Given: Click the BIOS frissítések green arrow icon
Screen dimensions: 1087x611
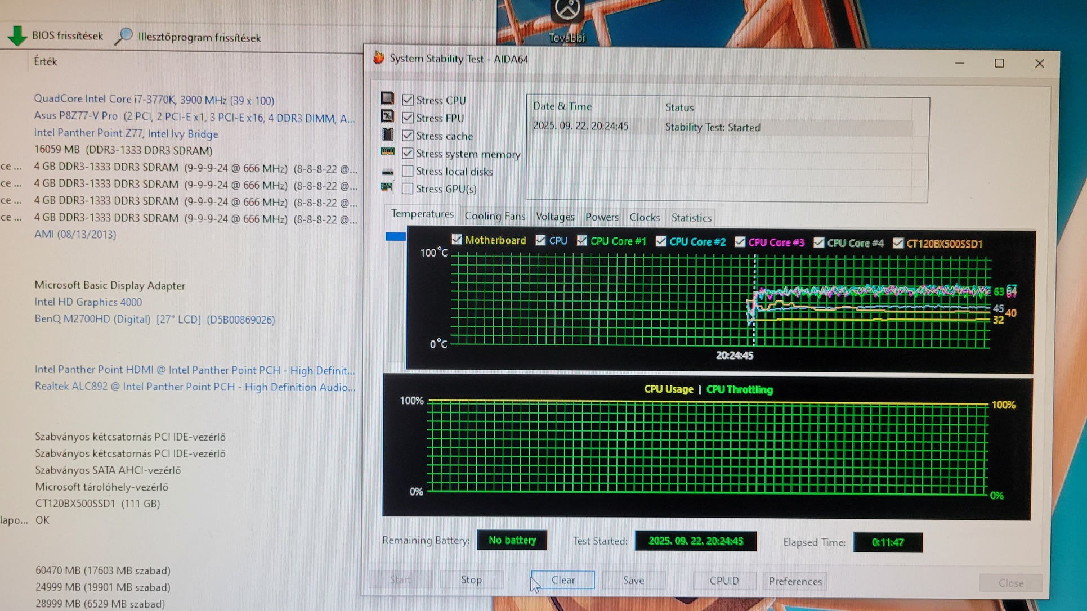Looking at the screenshot, I should click(x=17, y=36).
